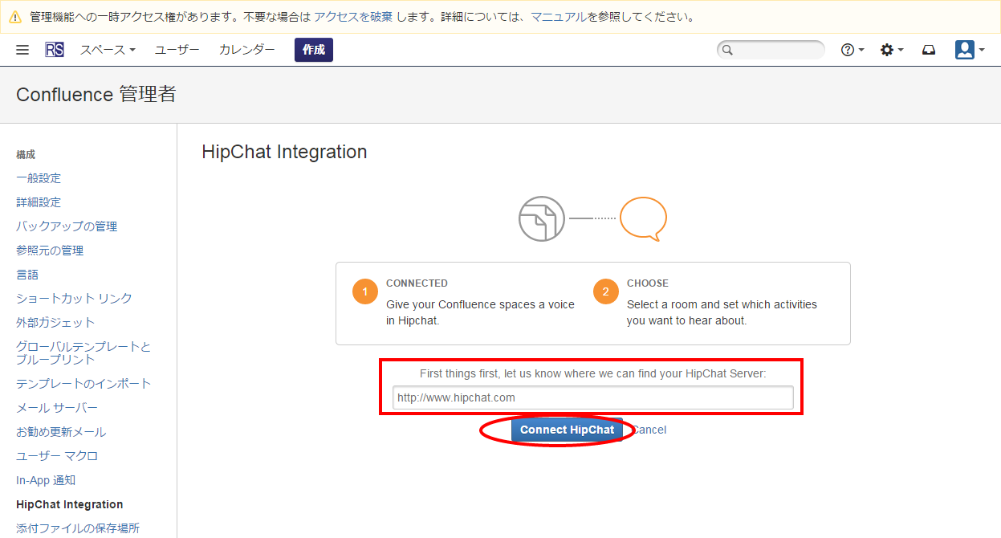Open テンプレートのインポート in sidebar
The image size is (1001, 538).
point(83,384)
